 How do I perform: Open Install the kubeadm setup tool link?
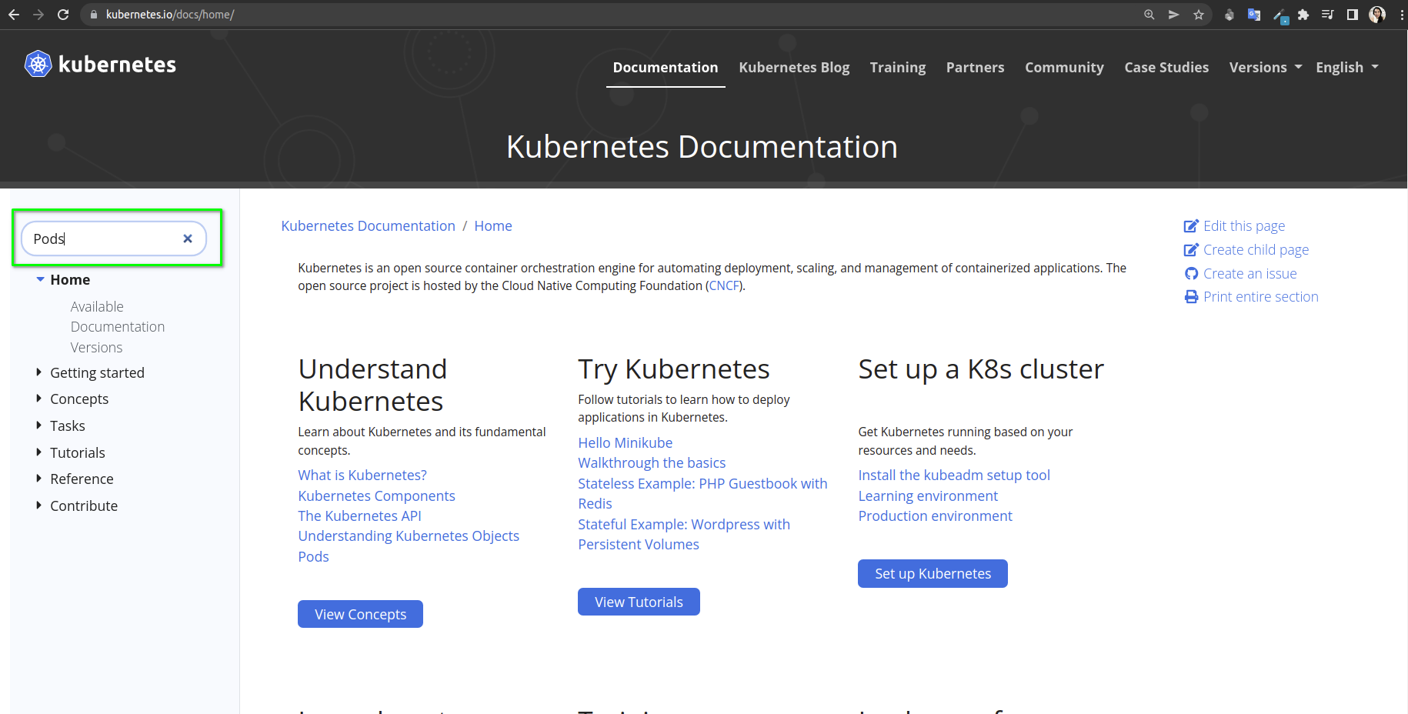coord(954,475)
